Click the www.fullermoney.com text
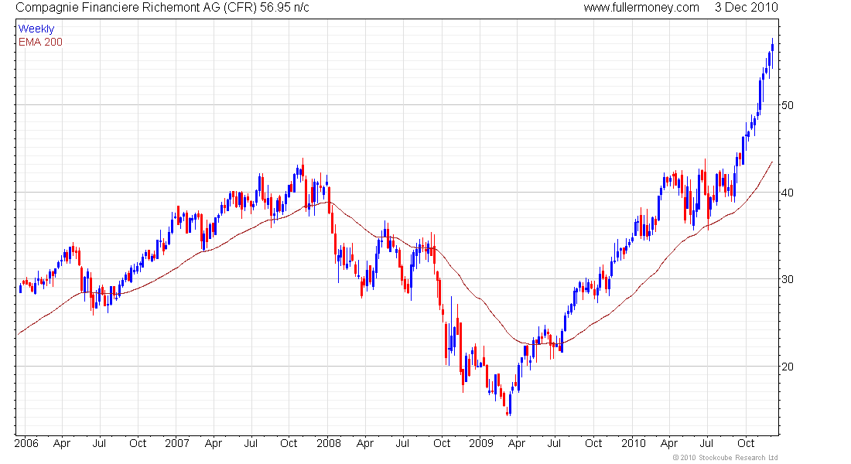This screenshot has width=851, height=464. tap(641, 8)
